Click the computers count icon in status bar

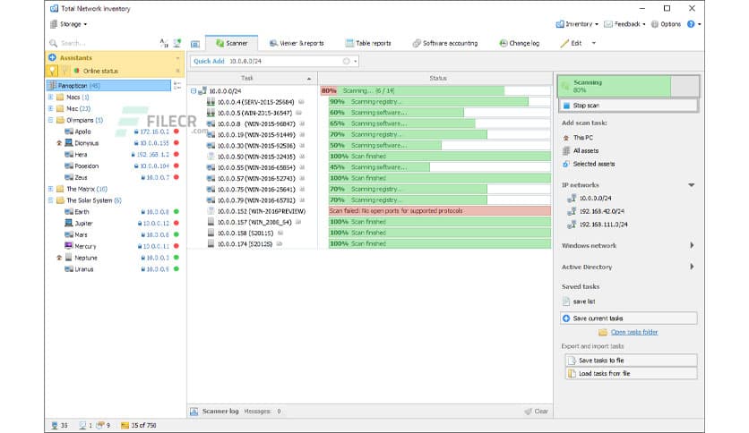[55, 425]
